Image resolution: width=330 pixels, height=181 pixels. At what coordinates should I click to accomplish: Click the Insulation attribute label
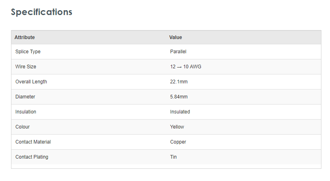(26, 112)
